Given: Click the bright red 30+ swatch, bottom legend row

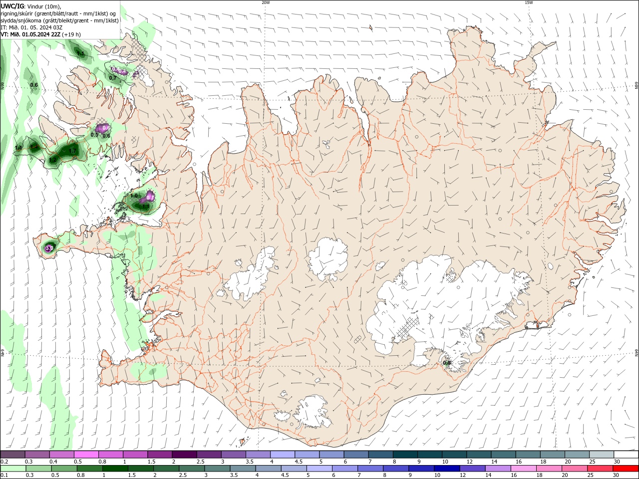Looking at the screenshot, I should coord(626,469).
